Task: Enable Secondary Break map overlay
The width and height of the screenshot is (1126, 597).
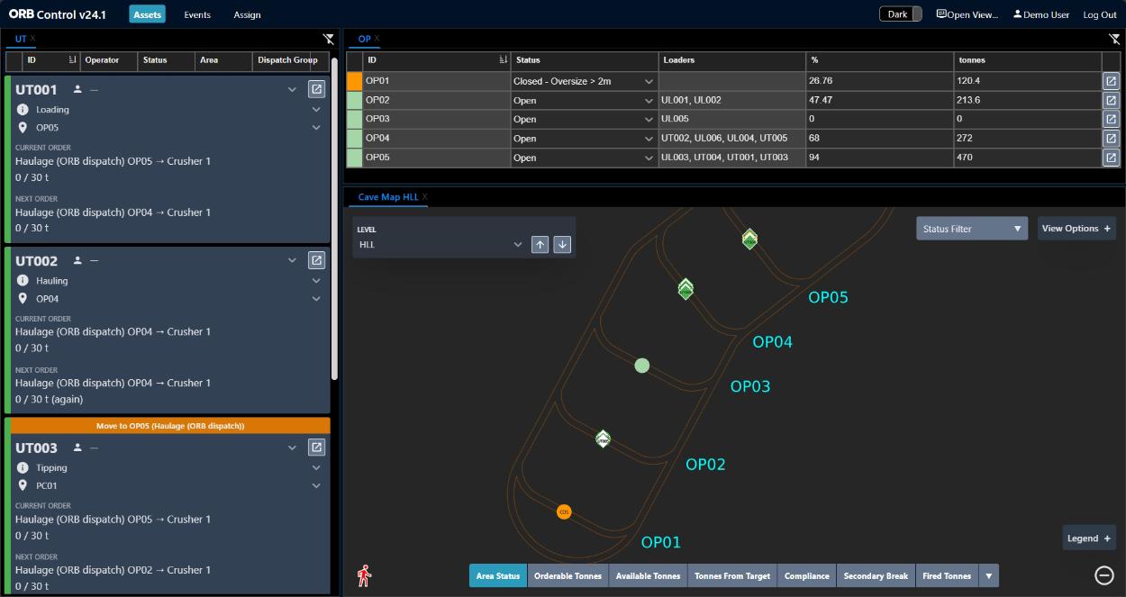Action: [876, 575]
